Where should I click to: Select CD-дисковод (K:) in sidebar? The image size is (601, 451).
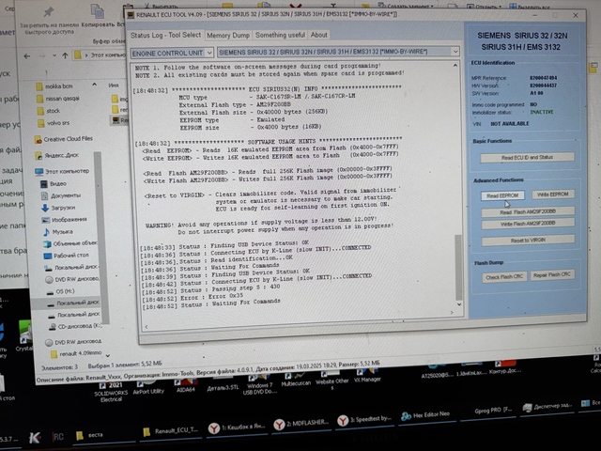tap(75, 326)
